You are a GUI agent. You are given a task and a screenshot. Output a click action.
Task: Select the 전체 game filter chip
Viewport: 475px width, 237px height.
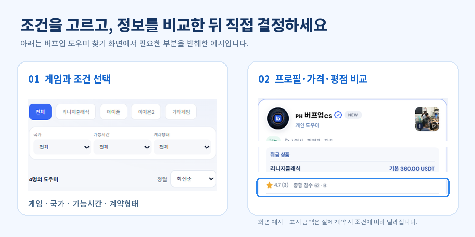40,112
